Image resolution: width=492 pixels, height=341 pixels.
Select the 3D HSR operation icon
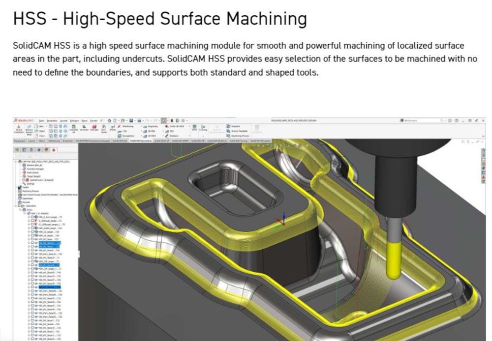coord(145,131)
